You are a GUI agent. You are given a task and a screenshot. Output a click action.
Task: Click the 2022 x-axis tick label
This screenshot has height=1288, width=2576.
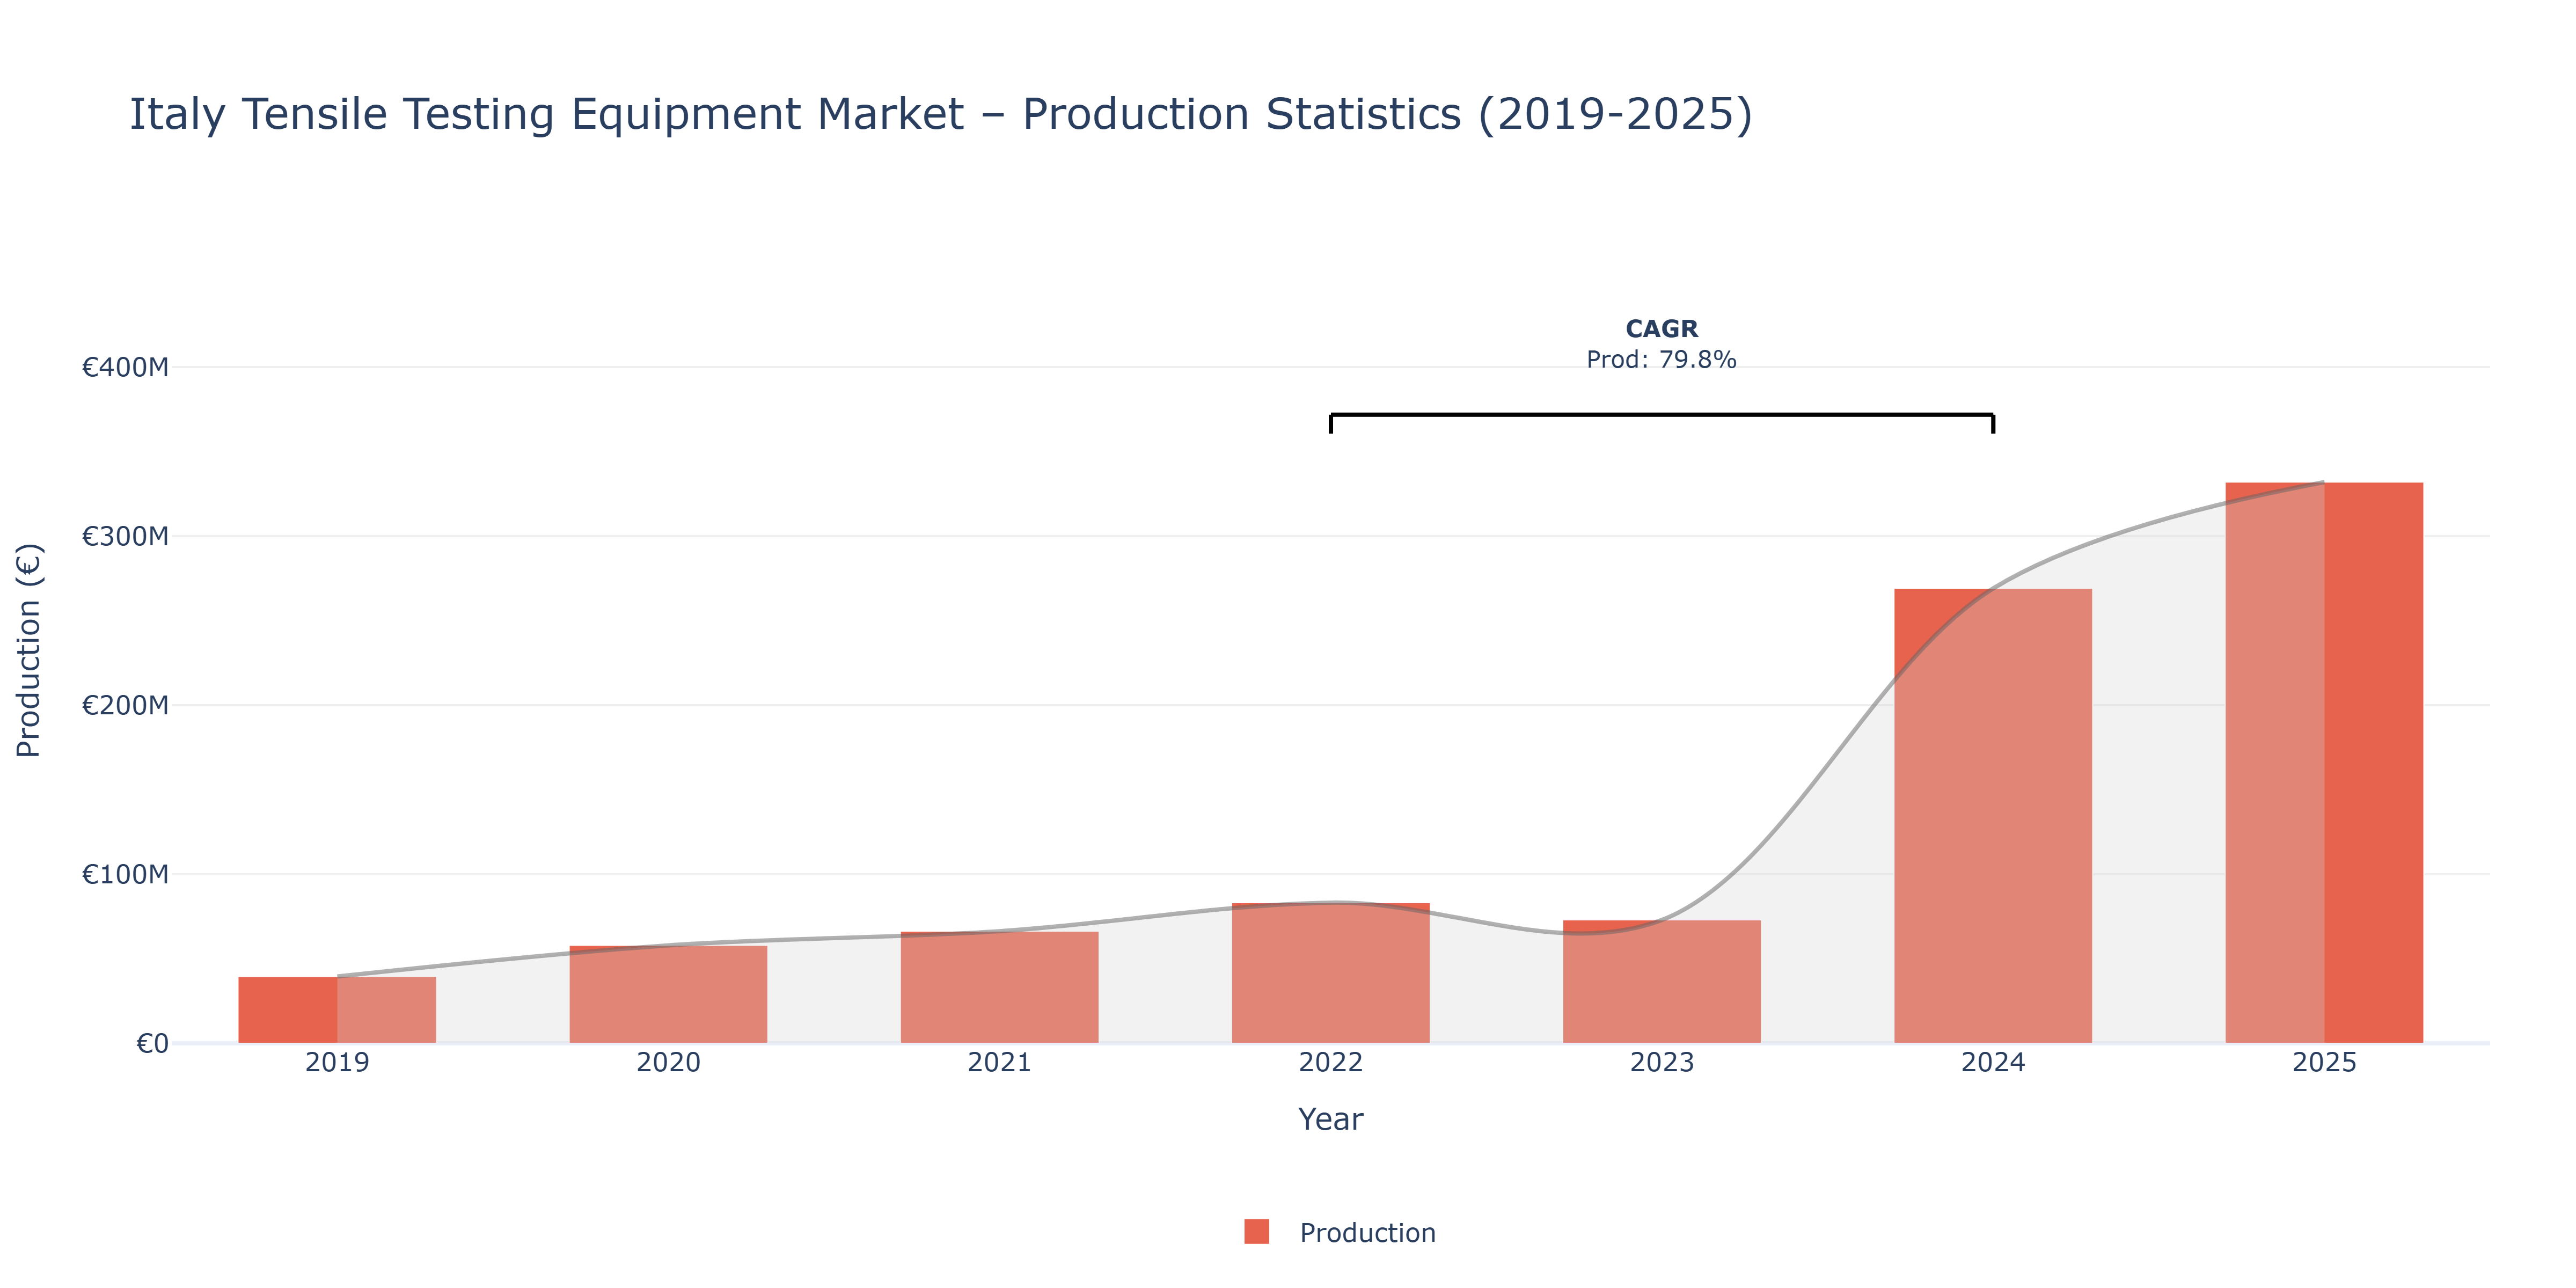pos(1330,1062)
